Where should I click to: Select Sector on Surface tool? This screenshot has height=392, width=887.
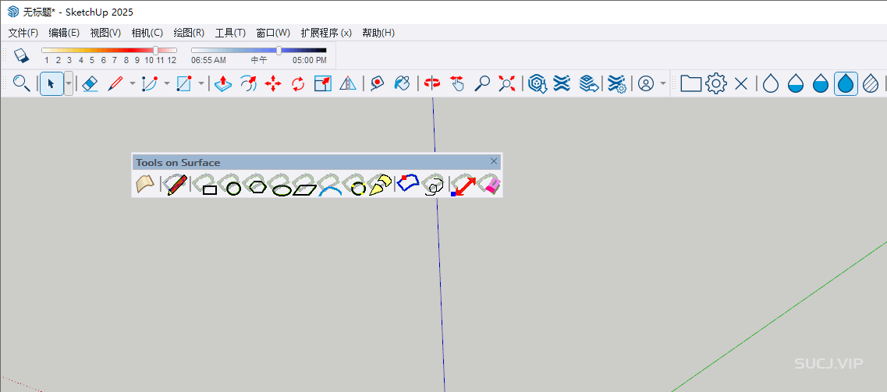click(380, 185)
